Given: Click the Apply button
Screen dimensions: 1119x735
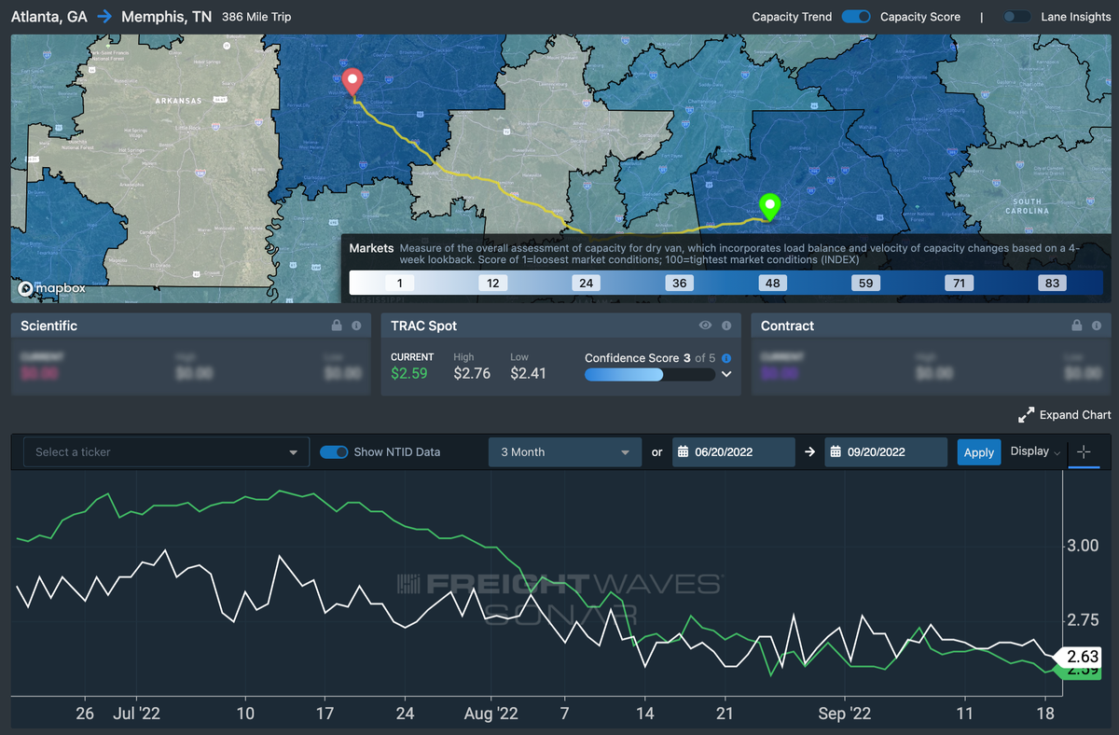Looking at the screenshot, I should pyautogui.click(x=978, y=452).
